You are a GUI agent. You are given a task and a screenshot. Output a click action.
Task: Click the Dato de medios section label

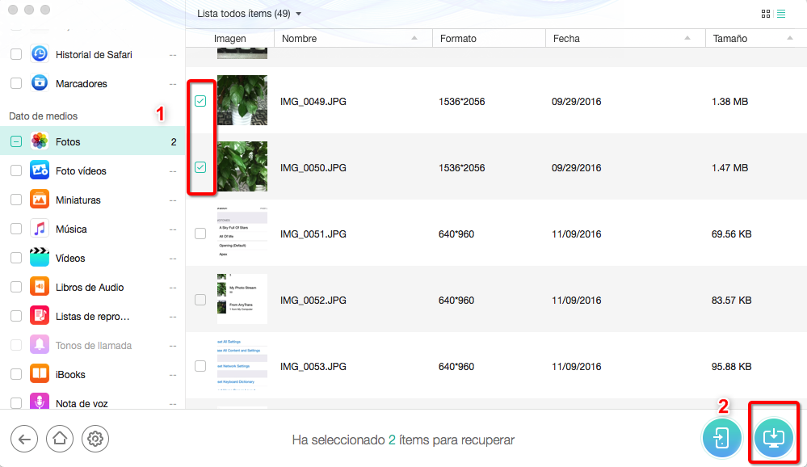pyautogui.click(x=44, y=116)
